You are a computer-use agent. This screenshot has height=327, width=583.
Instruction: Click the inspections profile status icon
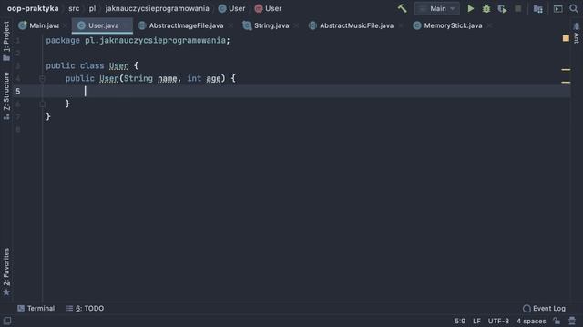572,321
